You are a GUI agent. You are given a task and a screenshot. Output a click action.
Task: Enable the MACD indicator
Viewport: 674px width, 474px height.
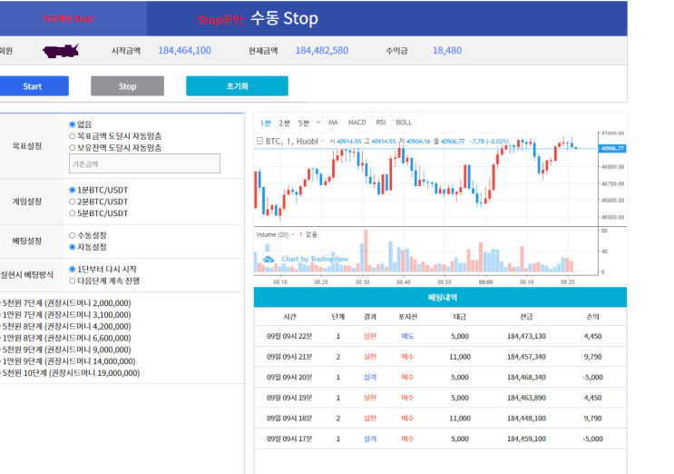coord(357,123)
